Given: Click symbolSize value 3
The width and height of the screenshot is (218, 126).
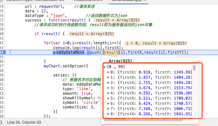Looking at the screenshot, I should 92,107.
